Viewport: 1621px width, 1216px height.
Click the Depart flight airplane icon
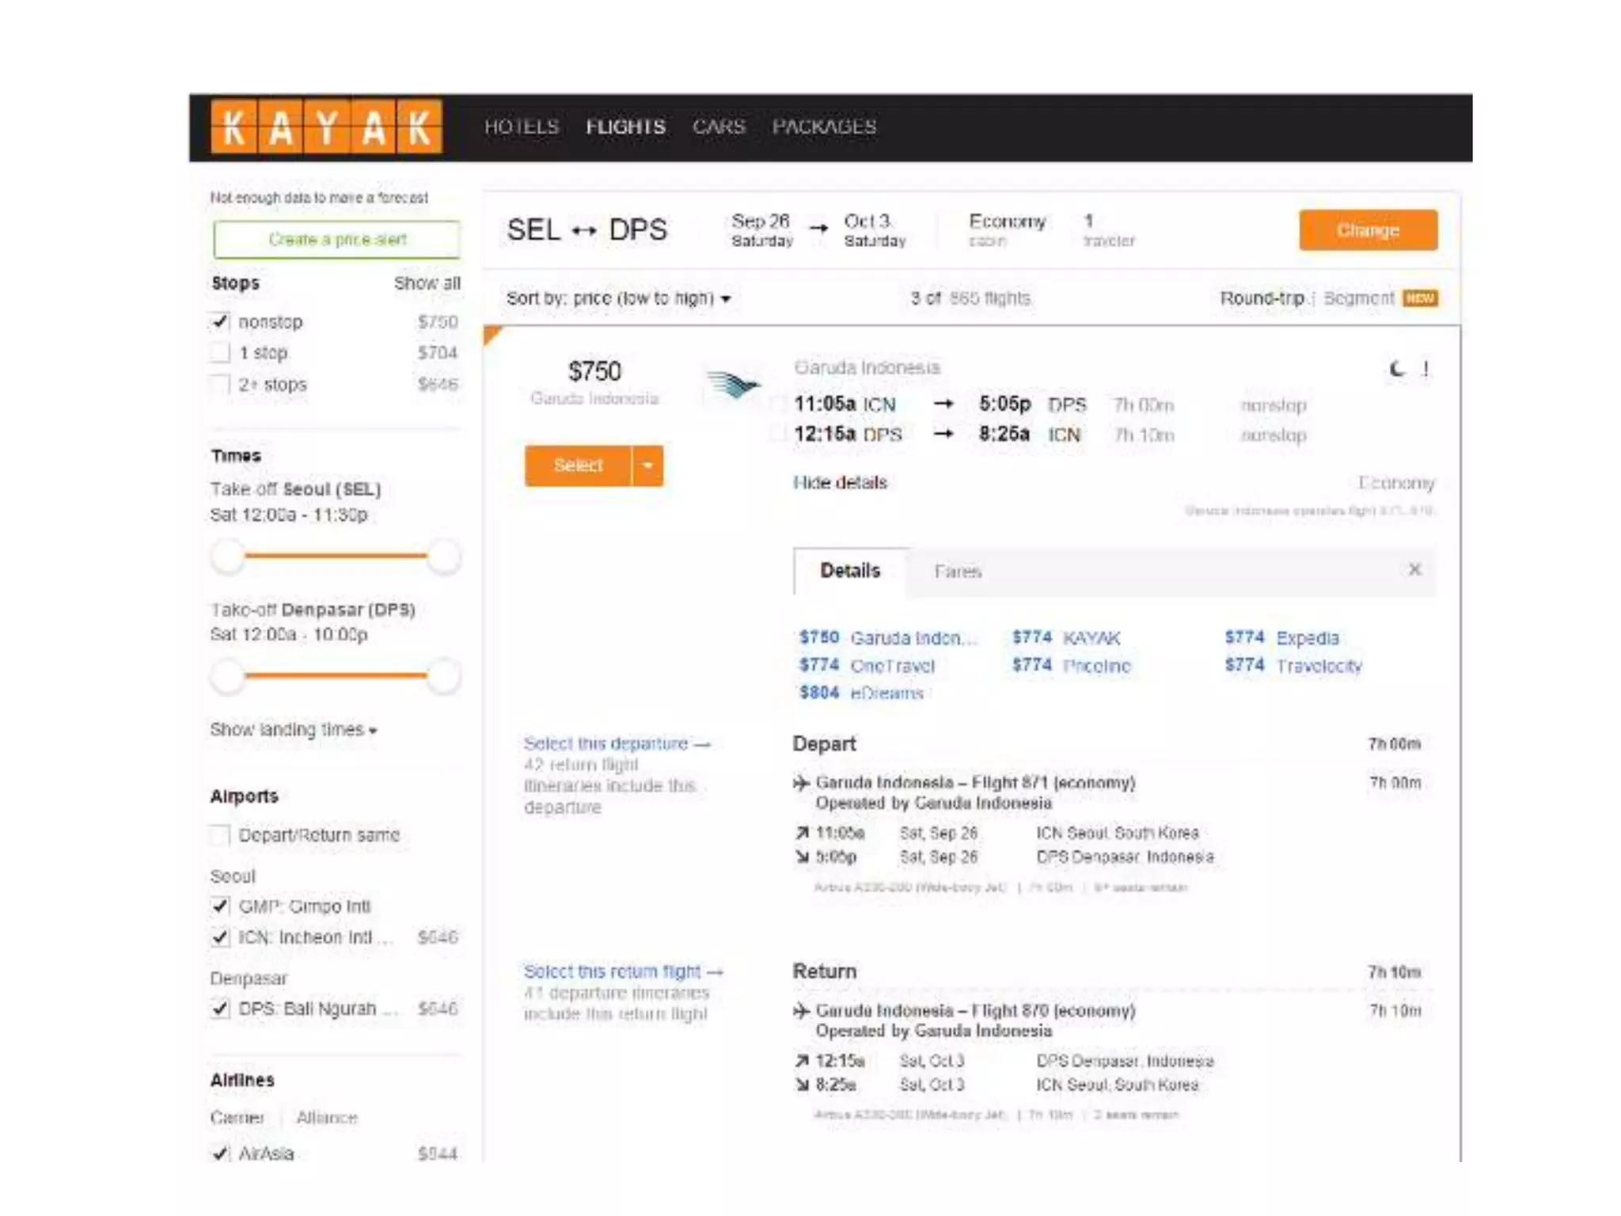pos(802,783)
